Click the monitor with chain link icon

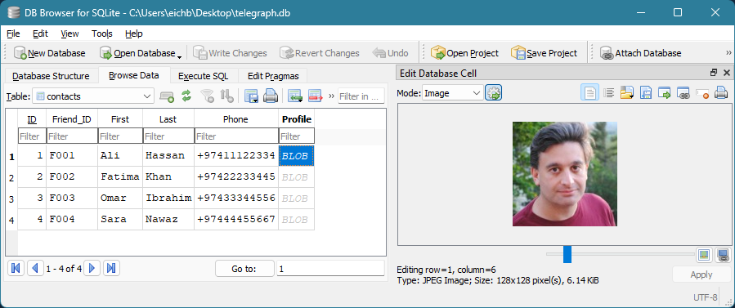tap(723, 255)
